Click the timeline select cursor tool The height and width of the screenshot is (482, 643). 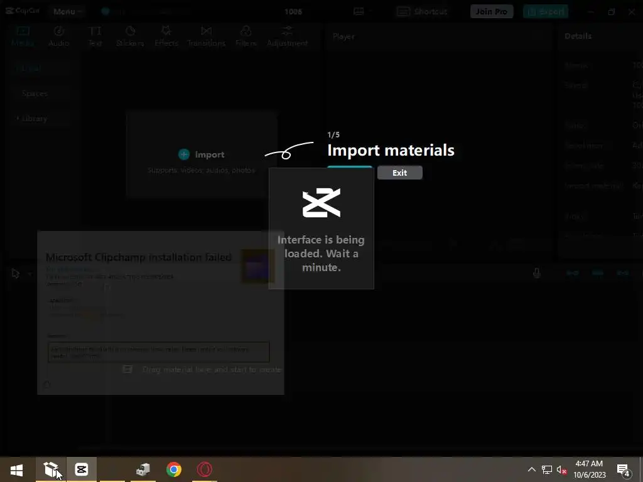click(x=16, y=274)
